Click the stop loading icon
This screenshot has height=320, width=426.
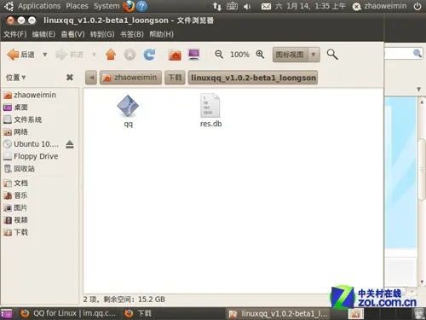(130, 55)
